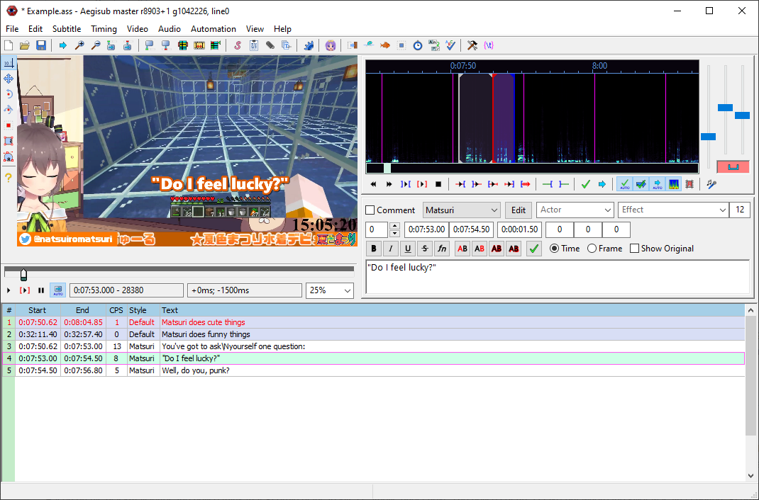This screenshot has height=500, width=759.
Task: Click the video seek bar handle
Action: (23, 274)
